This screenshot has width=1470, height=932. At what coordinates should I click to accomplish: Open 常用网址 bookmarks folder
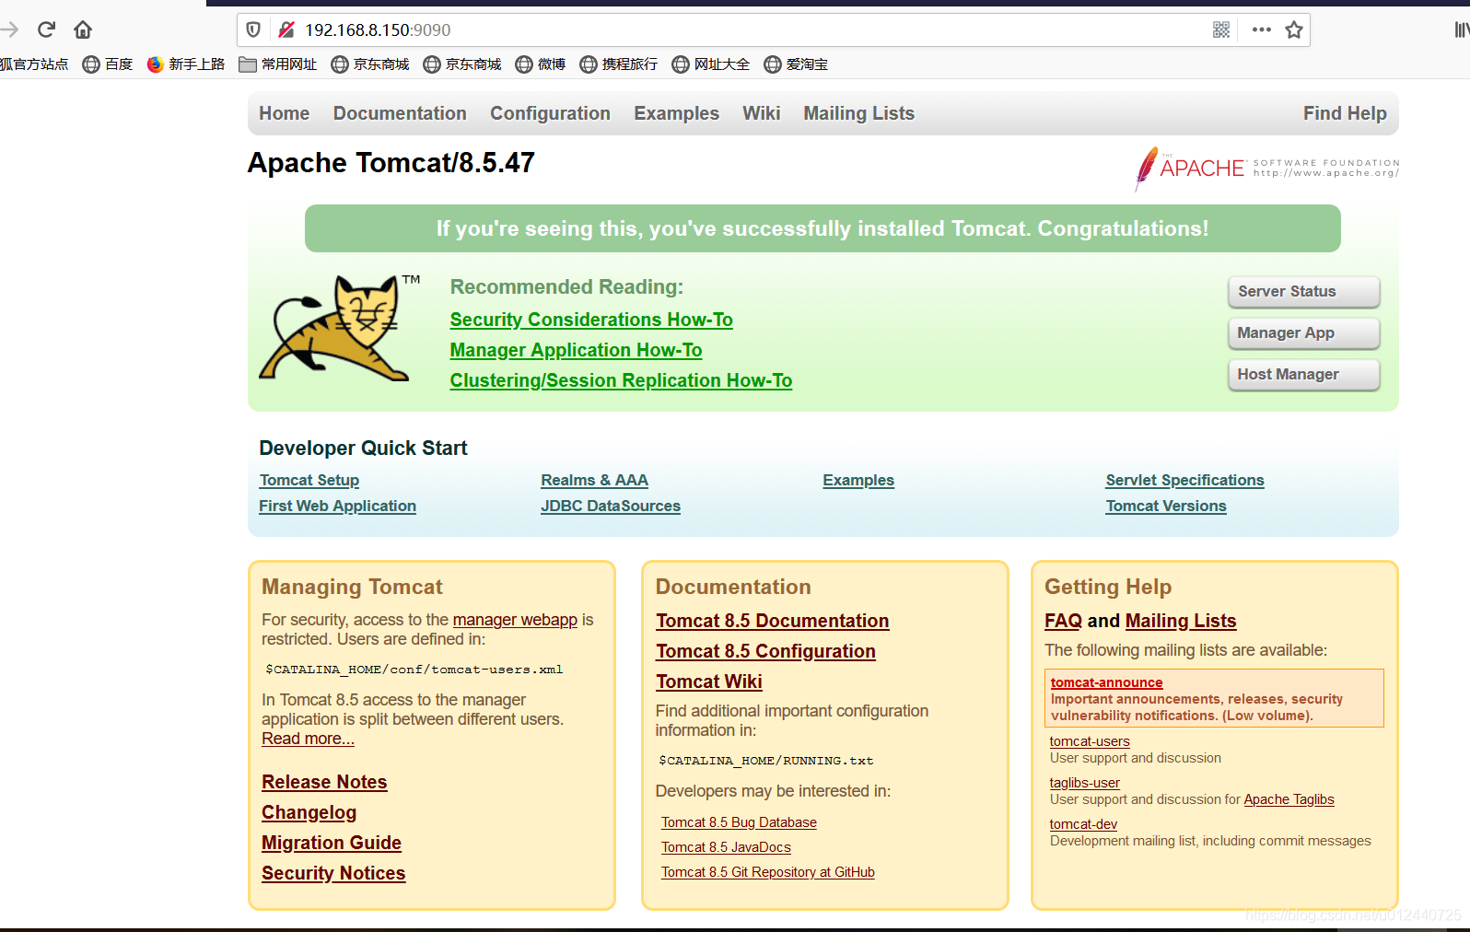[x=278, y=64]
